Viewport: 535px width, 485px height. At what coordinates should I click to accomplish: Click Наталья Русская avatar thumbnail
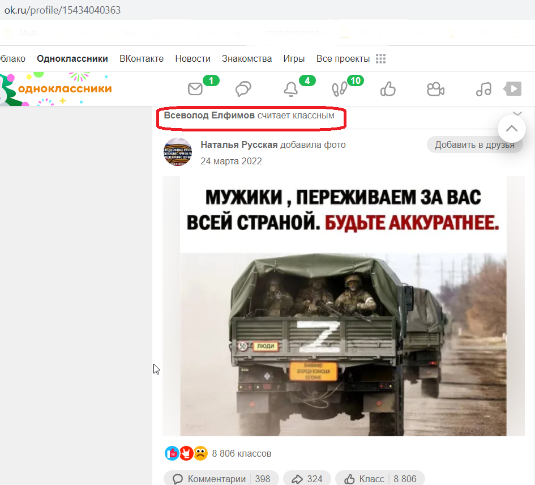point(178,152)
